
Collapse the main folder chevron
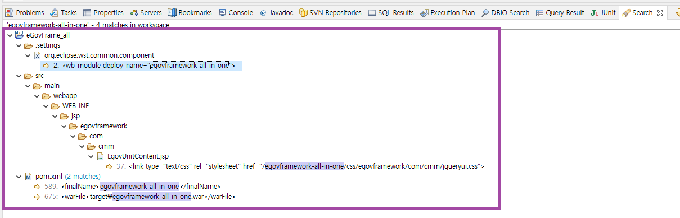tap(28, 86)
